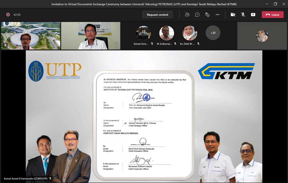Select video tile with the UTP campus background
Image resolution: width=288 pixels, height=183 pixels.
31,36
